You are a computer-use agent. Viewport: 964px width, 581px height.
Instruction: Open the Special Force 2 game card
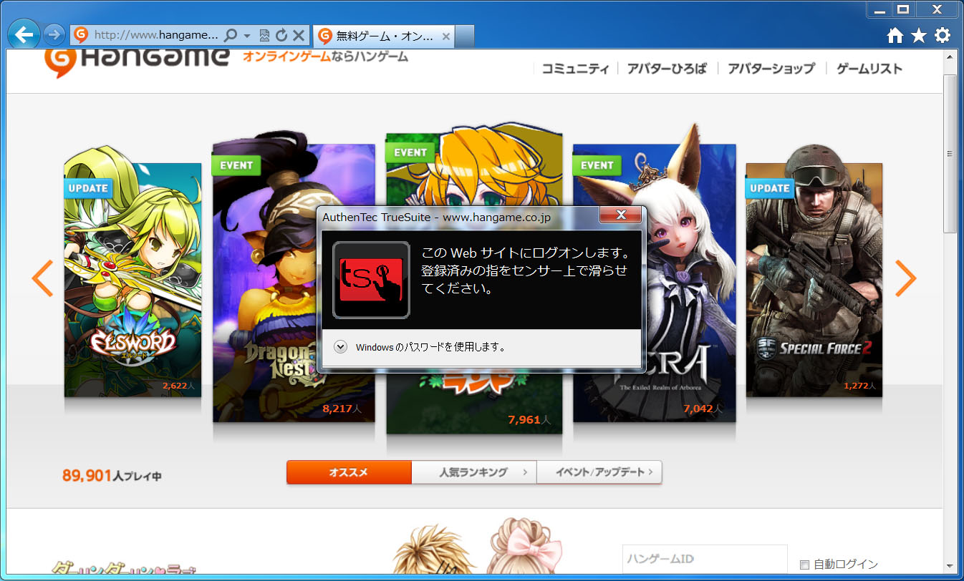click(x=814, y=280)
